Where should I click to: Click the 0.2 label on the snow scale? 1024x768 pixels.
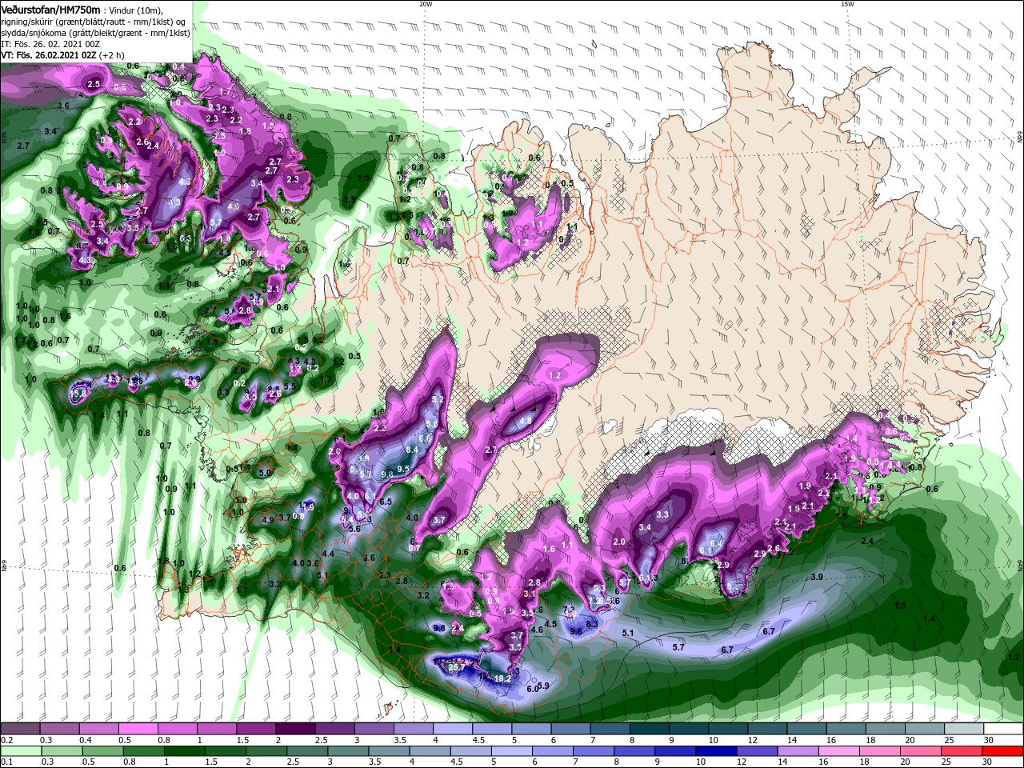[6, 740]
